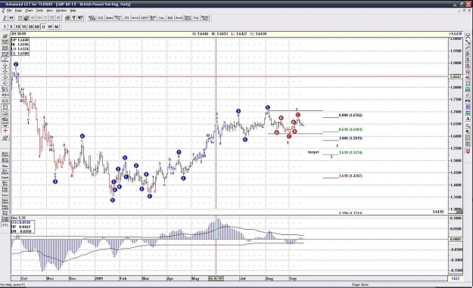Open the Help menu

tap(73, 11)
